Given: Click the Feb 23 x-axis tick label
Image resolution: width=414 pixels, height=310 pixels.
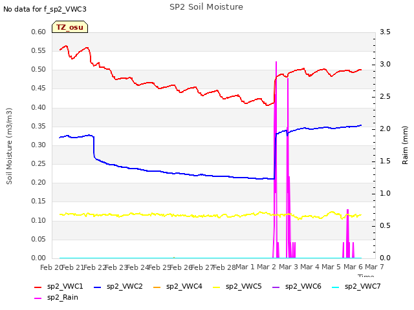Looking at the screenshot, I should [x=116, y=267].
